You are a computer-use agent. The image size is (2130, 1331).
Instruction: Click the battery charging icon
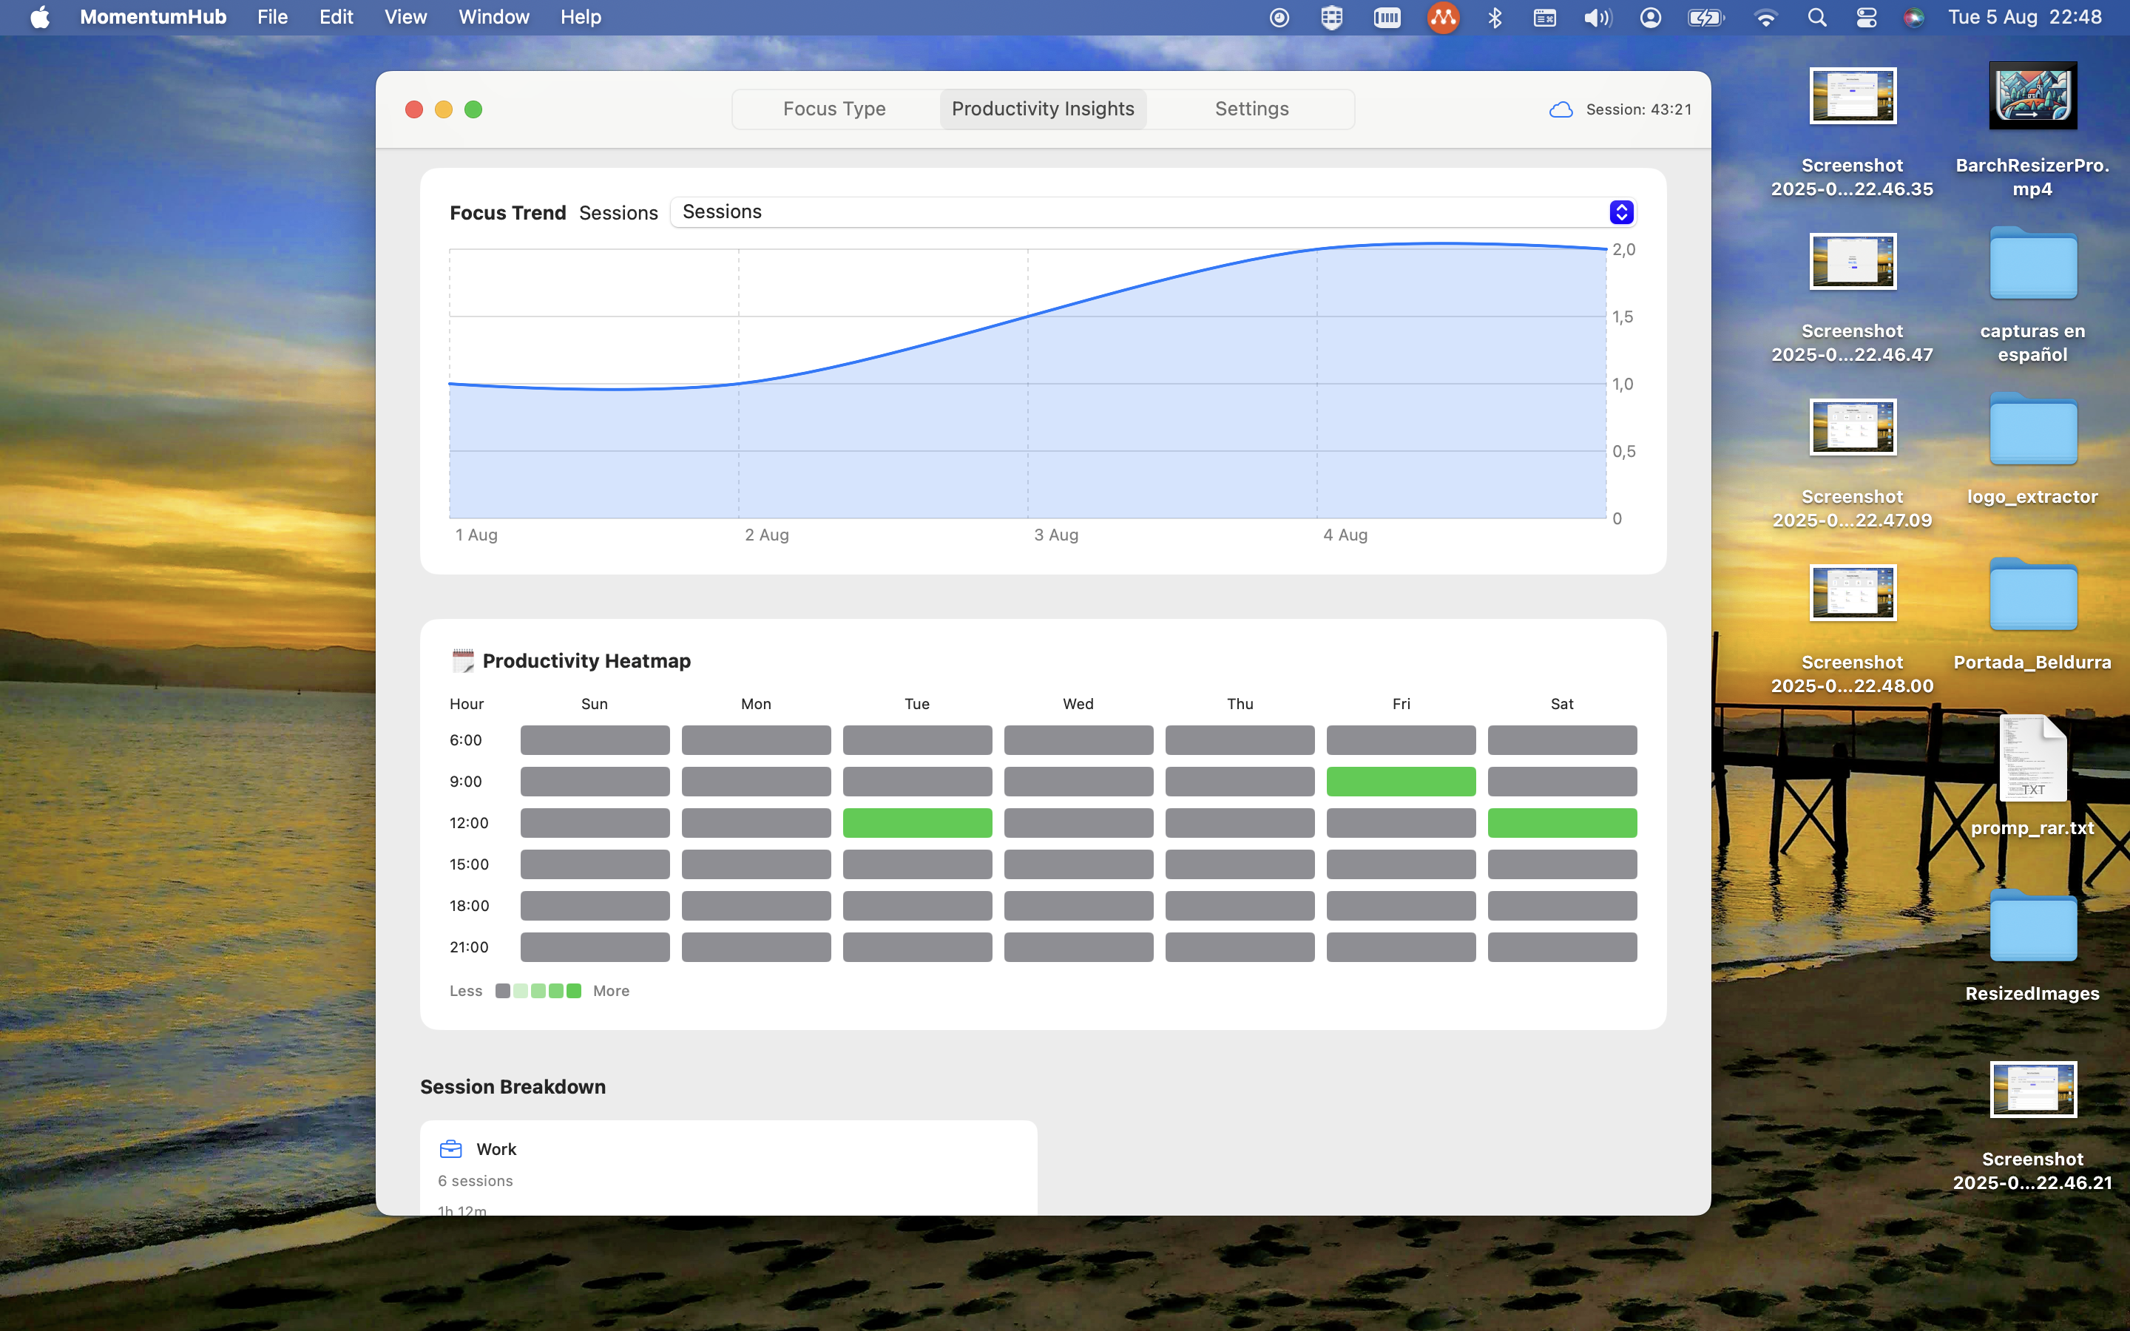coord(1705,17)
